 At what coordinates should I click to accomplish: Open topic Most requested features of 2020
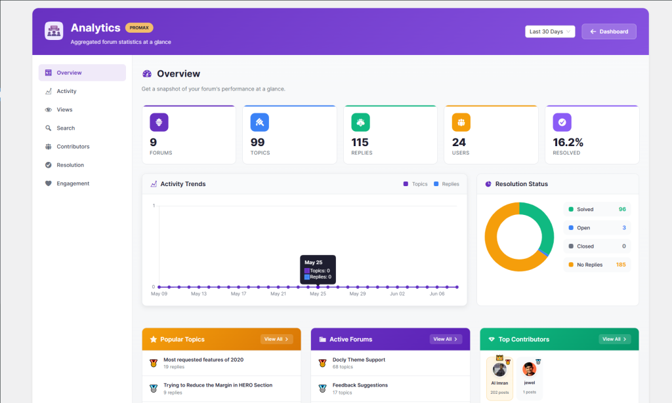click(203, 360)
